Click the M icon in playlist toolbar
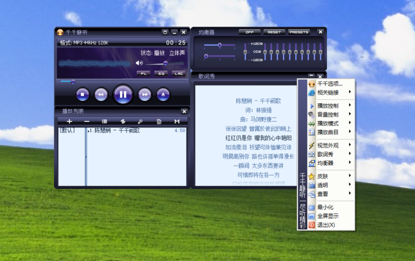The image size is (415, 261). tap(176, 121)
